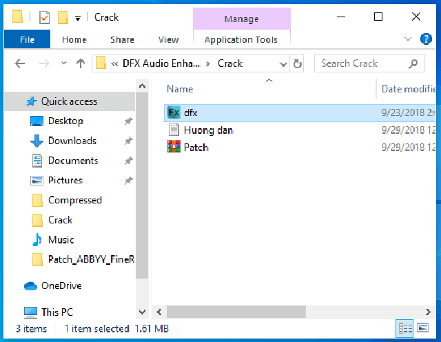The image size is (441, 342).
Task: Select Quick access in navigation pane
Action: click(x=69, y=101)
